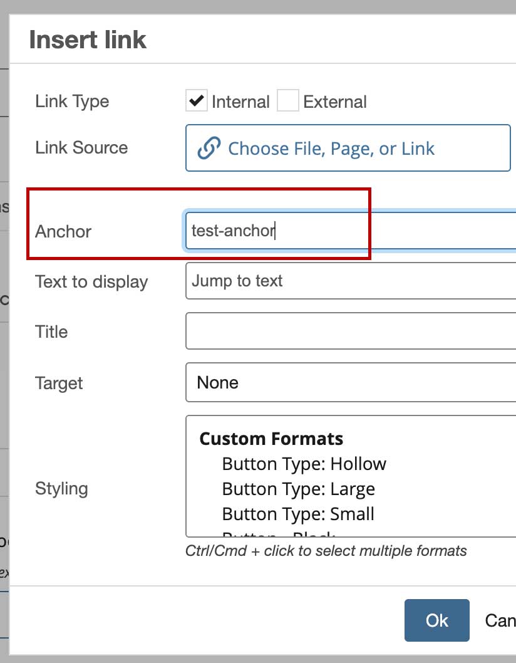Choose "Button Type: Small" styling format
516x663 pixels.
[298, 514]
